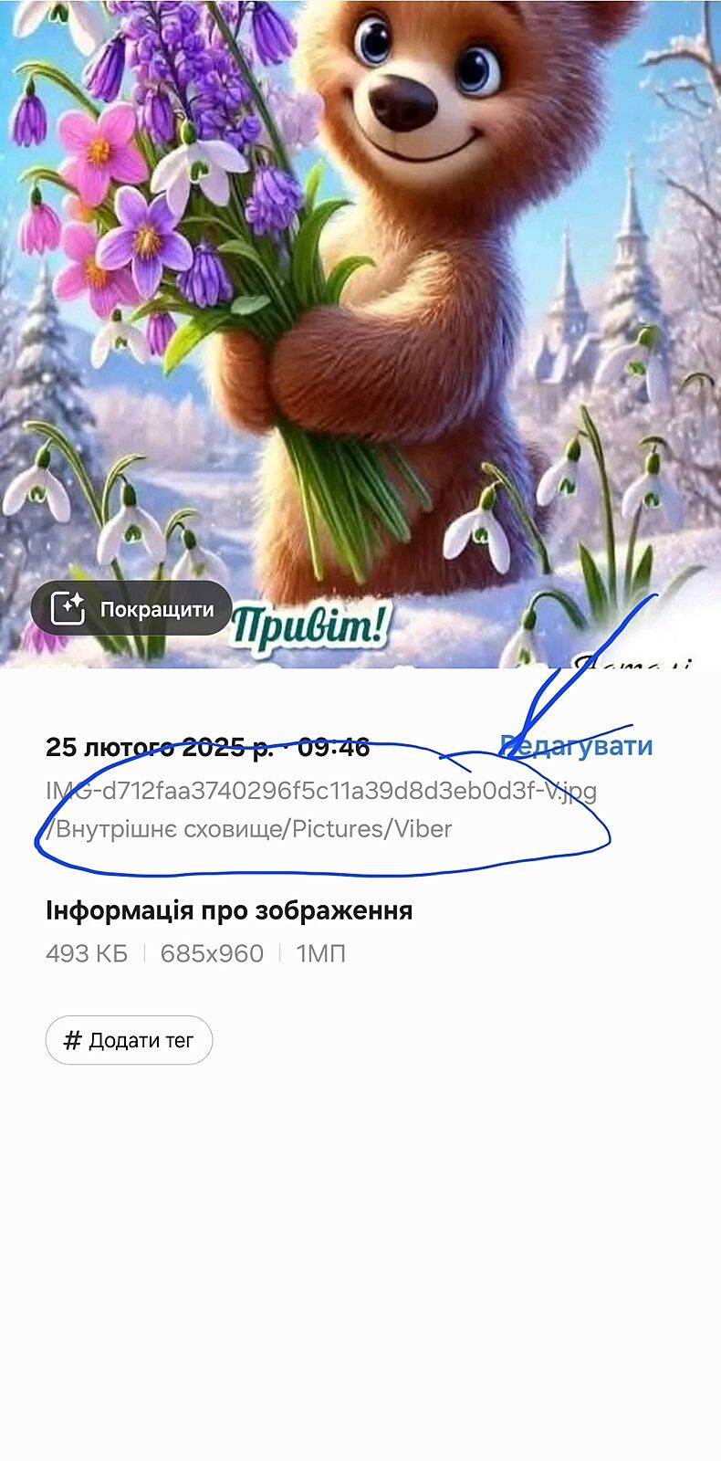The height and width of the screenshot is (1461, 721).
Task: Click the large pink flower in the bouquet
Action: (x=100, y=151)
